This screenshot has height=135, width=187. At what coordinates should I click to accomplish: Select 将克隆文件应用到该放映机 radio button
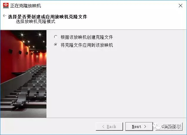coord(56,45)
